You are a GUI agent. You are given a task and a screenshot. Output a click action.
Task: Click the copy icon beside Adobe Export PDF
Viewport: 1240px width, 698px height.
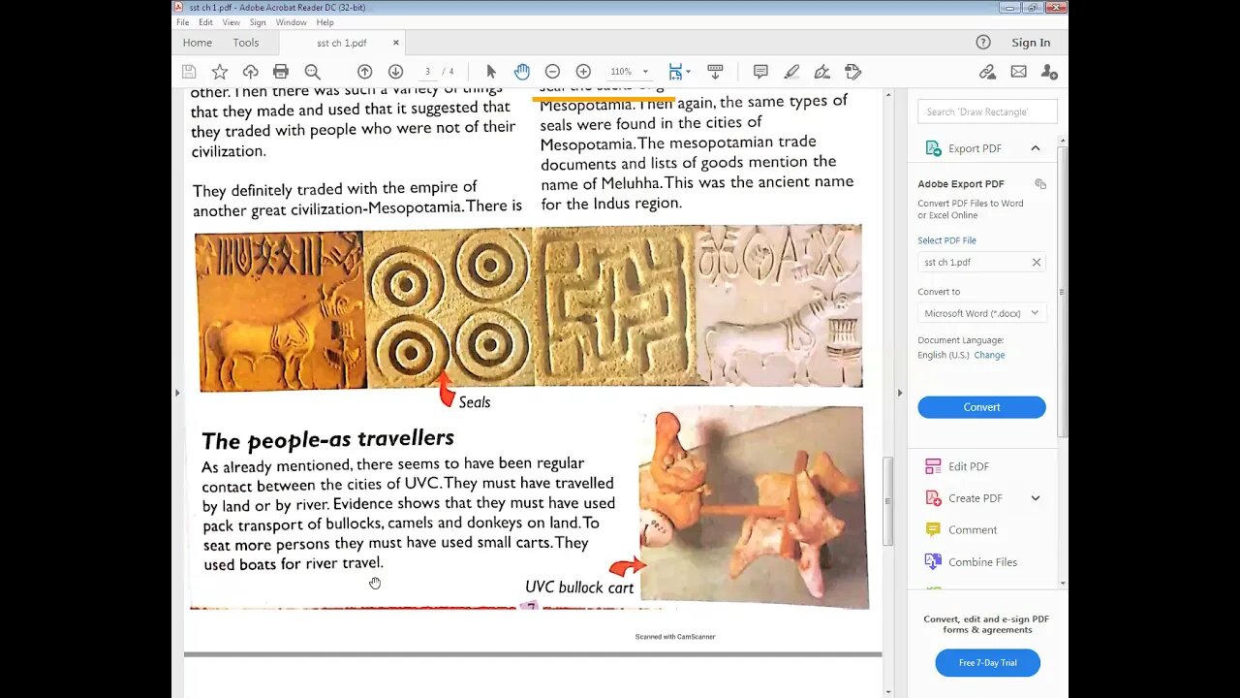pos(1040,183)
